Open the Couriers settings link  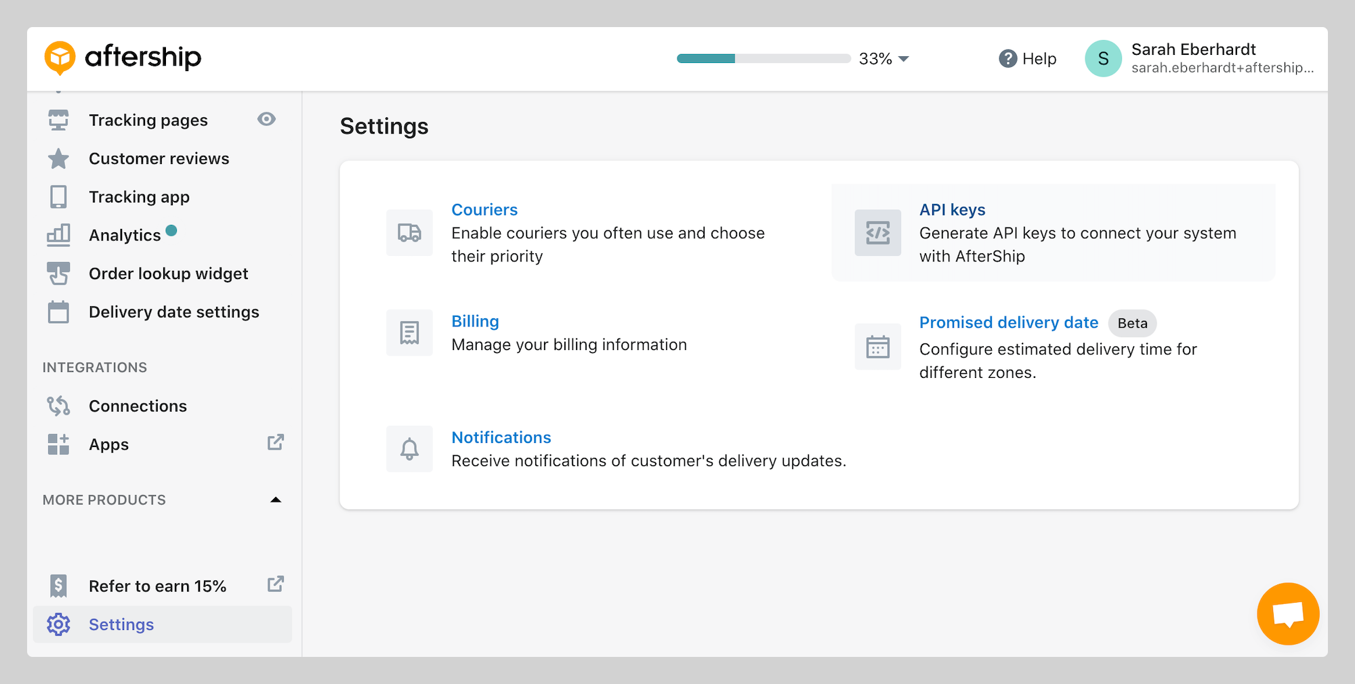click(x=484, y=210)
